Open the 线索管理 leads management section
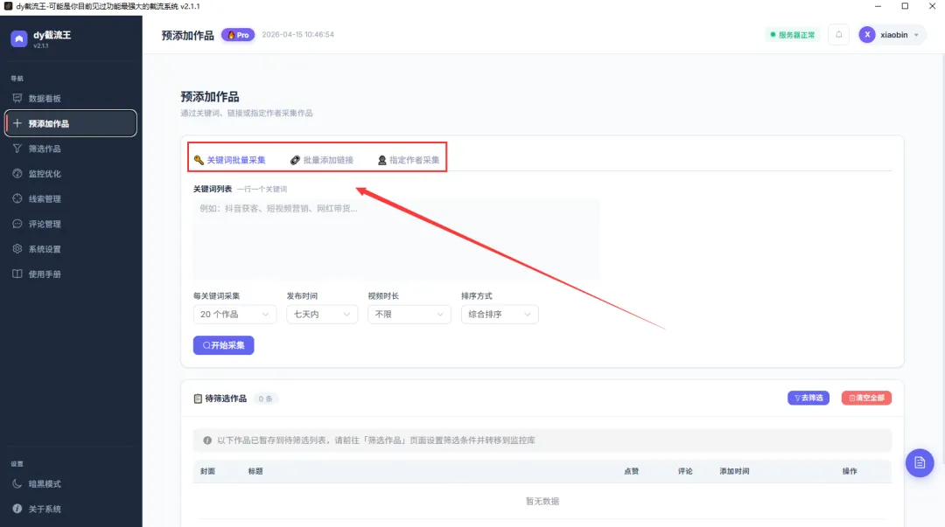 52,198
